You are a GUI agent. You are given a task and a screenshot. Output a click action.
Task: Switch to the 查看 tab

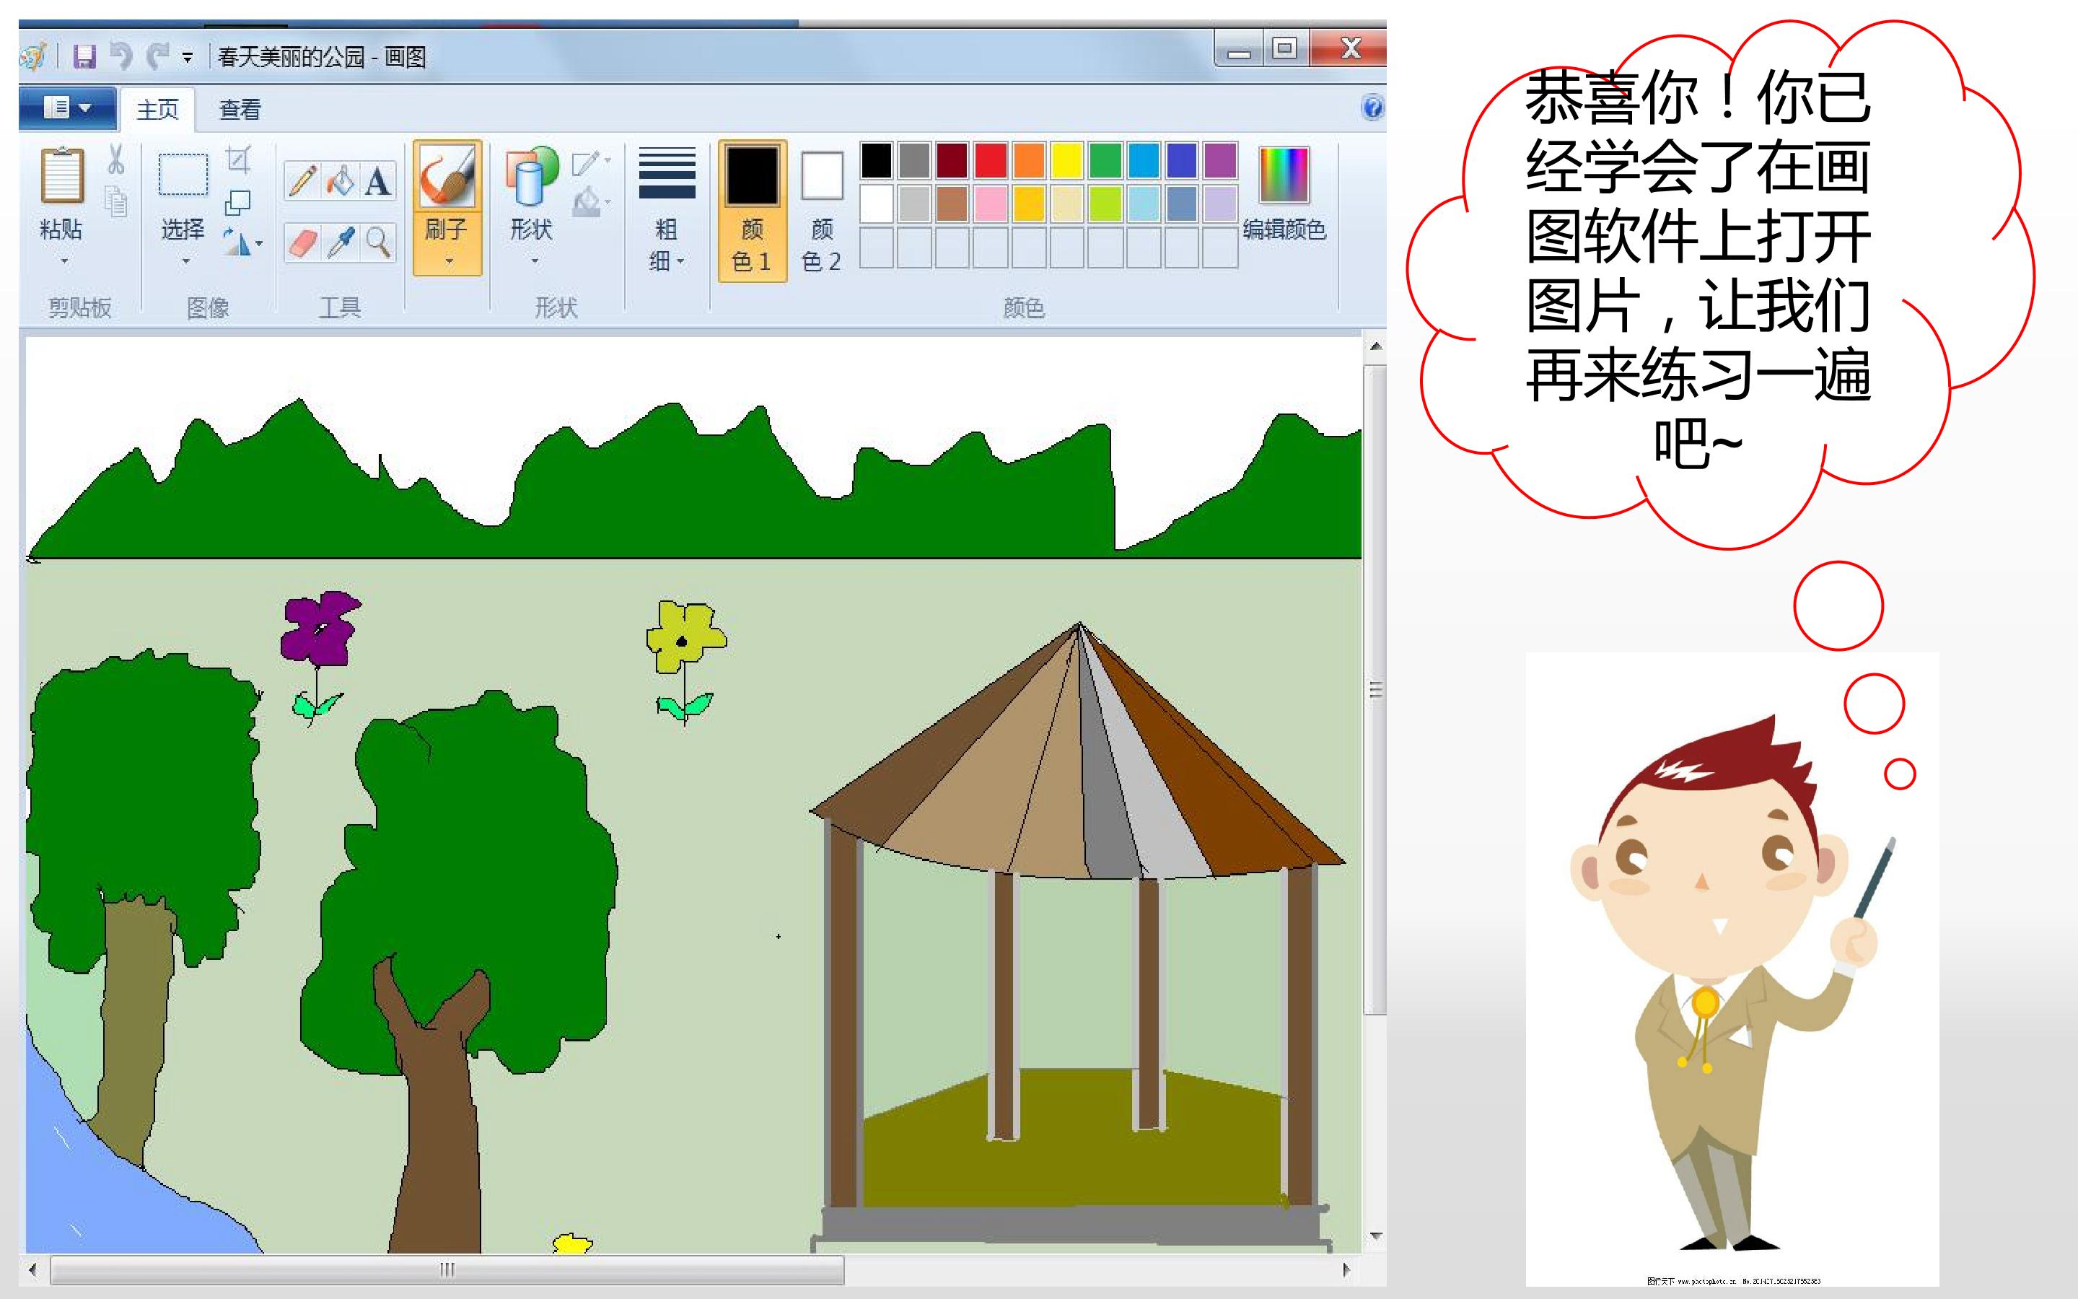pyautogui.click(x=240, y=109)
